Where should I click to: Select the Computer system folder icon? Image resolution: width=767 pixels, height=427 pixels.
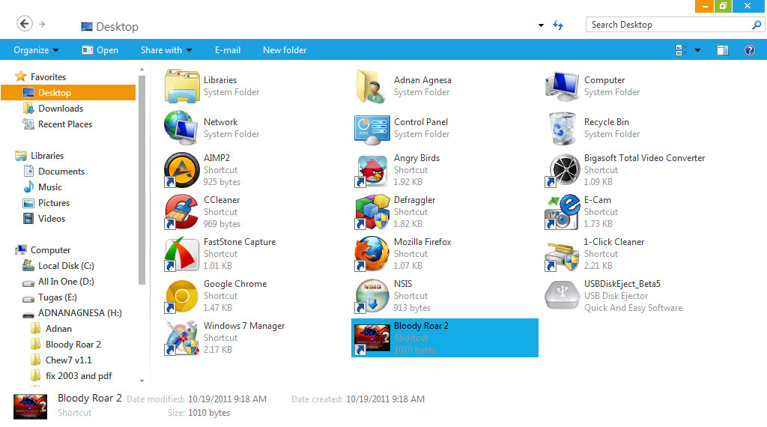point(562,86)
